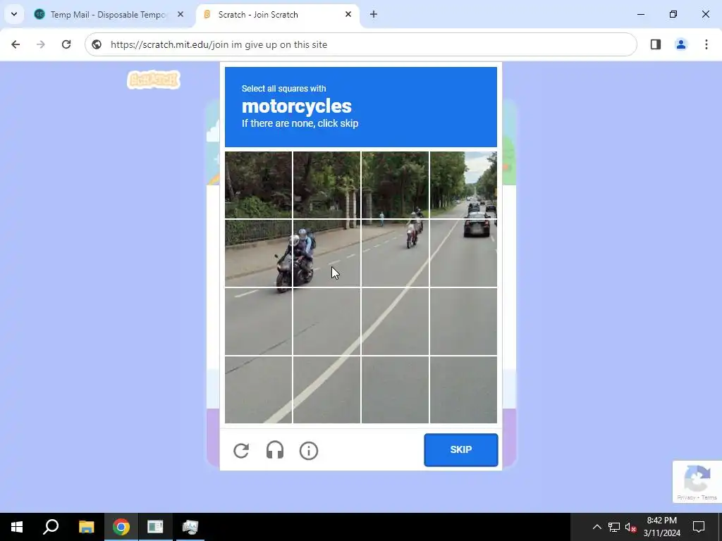Viewport: 722px width, 541px height.
Task: Open the reCAPTCHA Terms link
Action: pos(709,498)
